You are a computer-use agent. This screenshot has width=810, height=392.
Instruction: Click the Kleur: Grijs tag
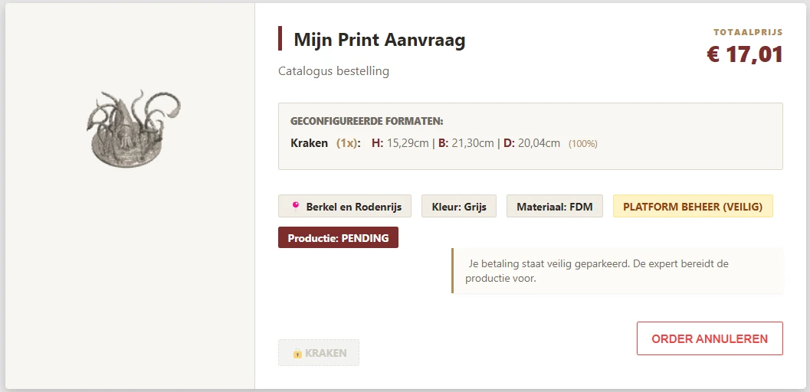459,206
